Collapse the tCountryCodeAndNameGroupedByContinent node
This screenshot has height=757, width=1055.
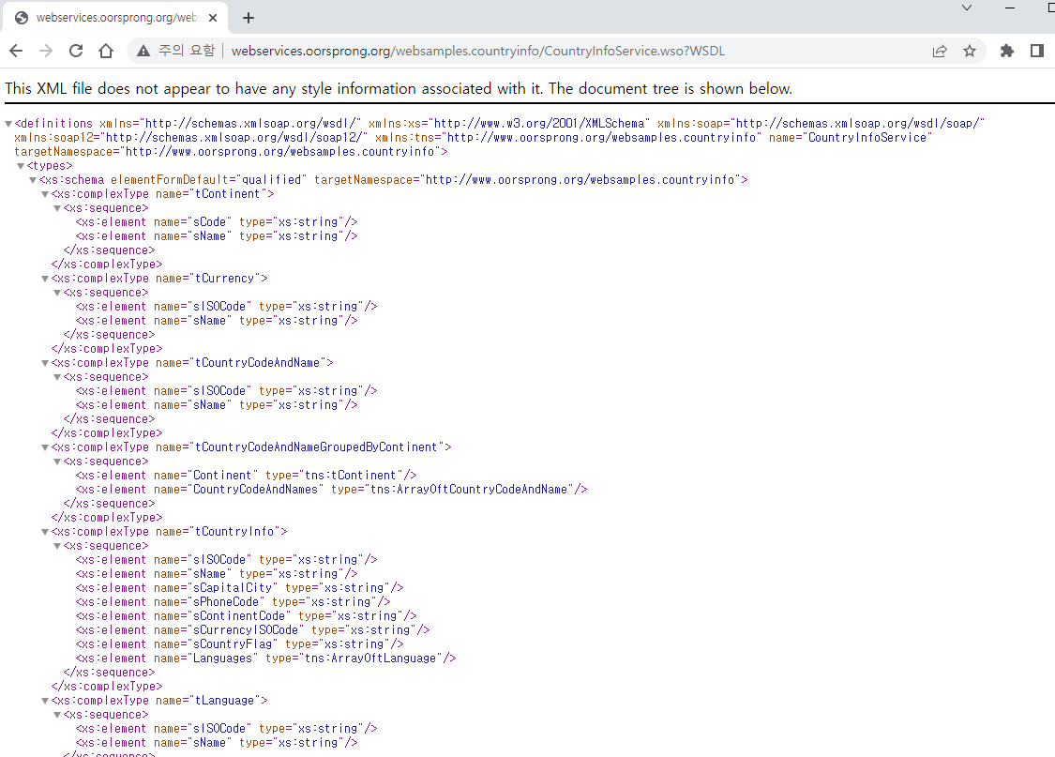pos(45,447)
